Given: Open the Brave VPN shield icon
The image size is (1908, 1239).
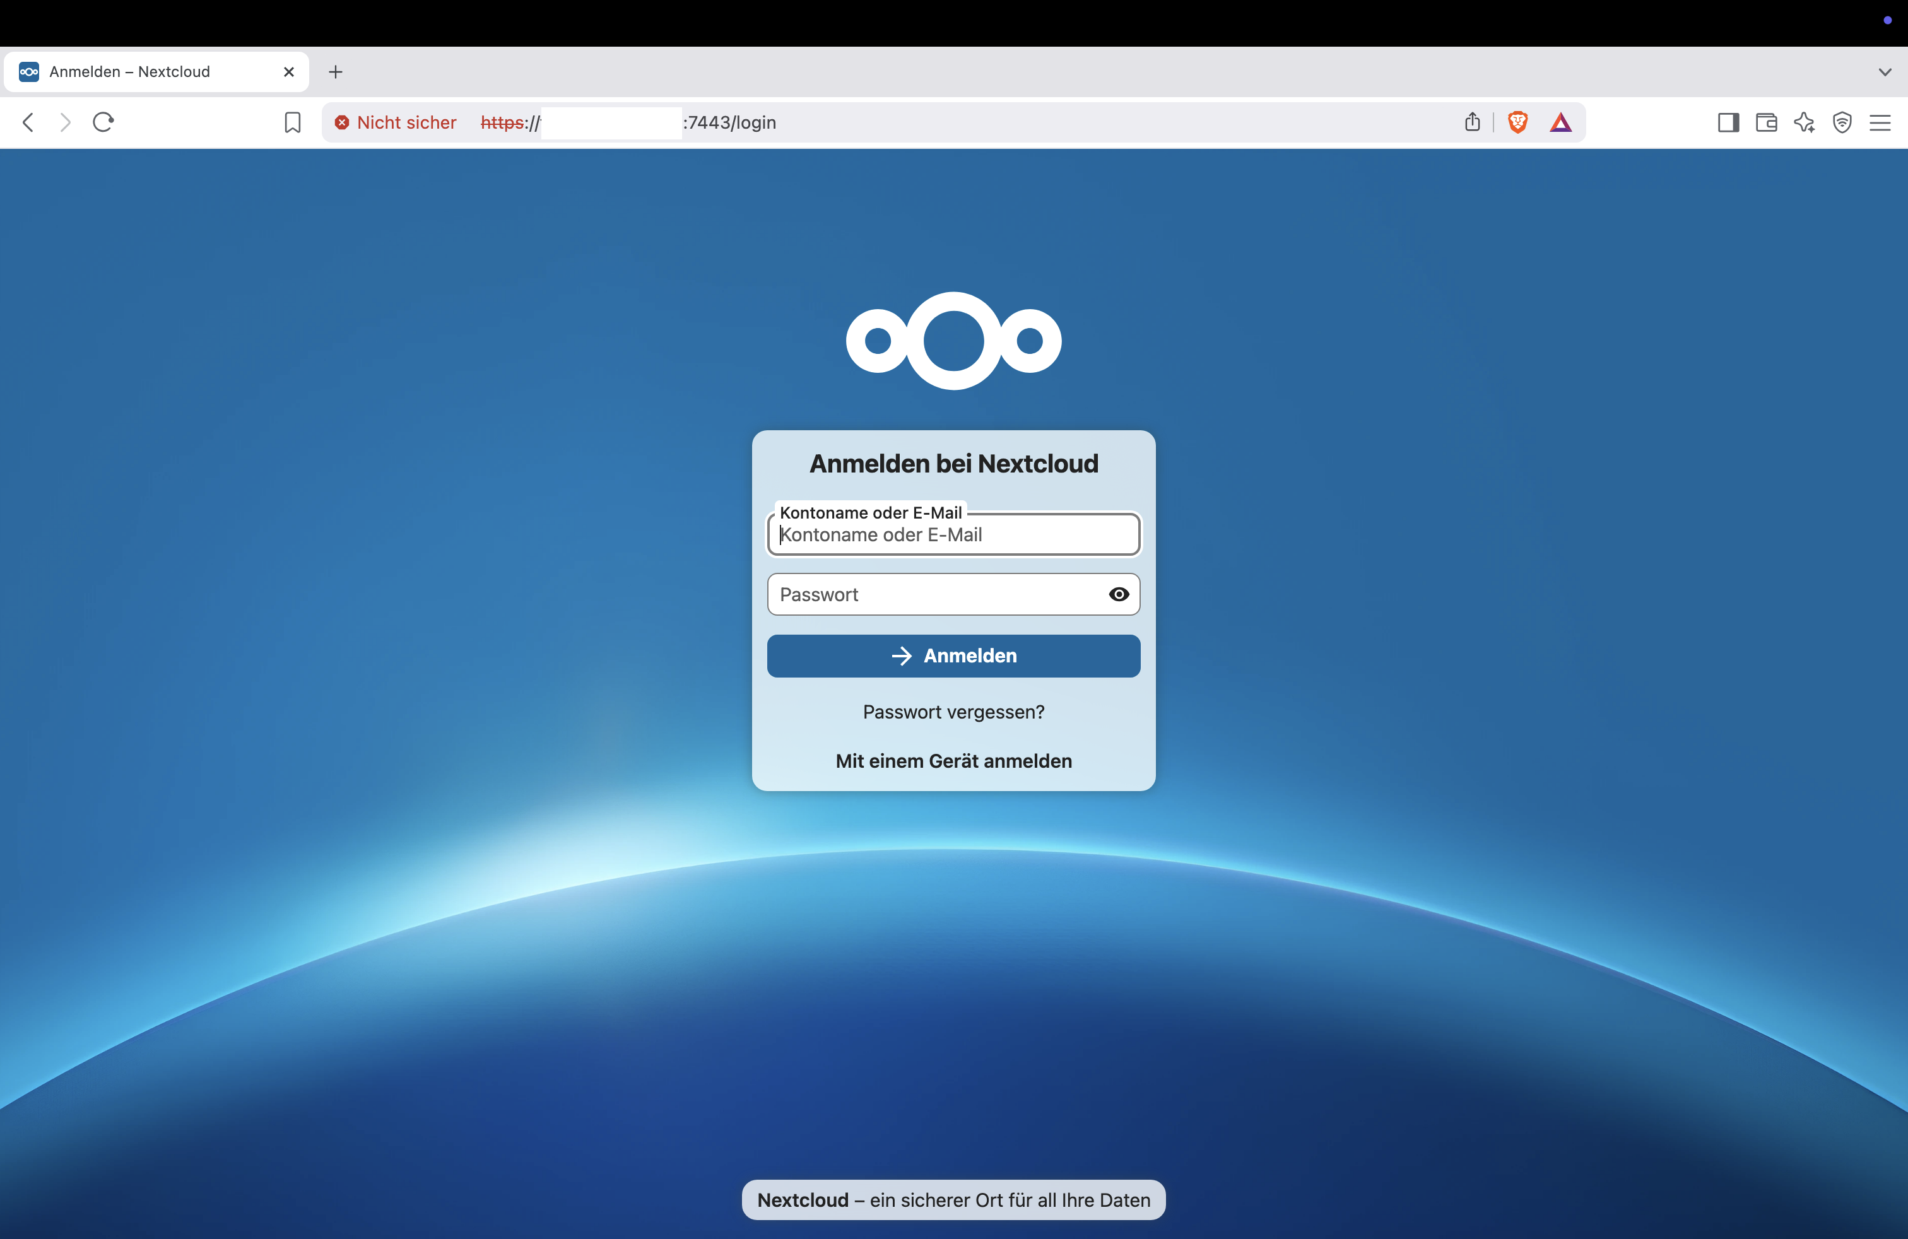Looking at the screenshot, I should 1842,122.
